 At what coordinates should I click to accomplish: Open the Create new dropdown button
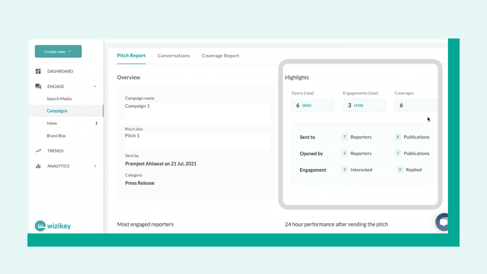(58, 51)
